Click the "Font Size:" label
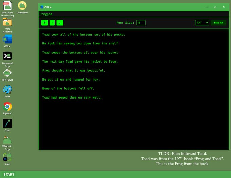This screenshot has width=231, height=178. (125, 23)
